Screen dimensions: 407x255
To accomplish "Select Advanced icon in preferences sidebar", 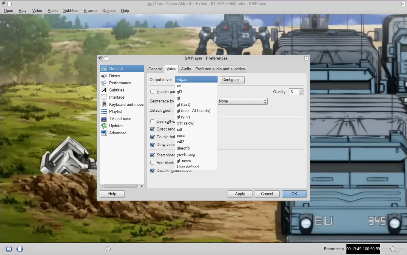I will (104, 133).
